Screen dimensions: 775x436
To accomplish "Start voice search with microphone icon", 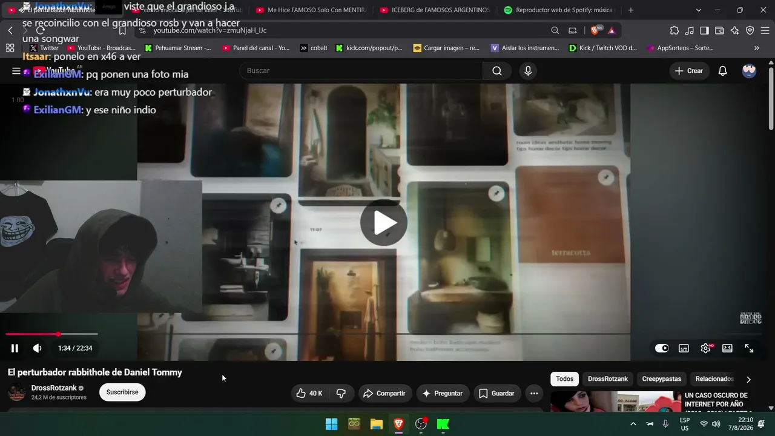I will click(x=528, y=71).
